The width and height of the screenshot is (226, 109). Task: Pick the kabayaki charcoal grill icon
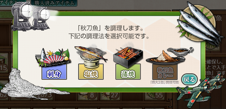click(x=128, y=57)
